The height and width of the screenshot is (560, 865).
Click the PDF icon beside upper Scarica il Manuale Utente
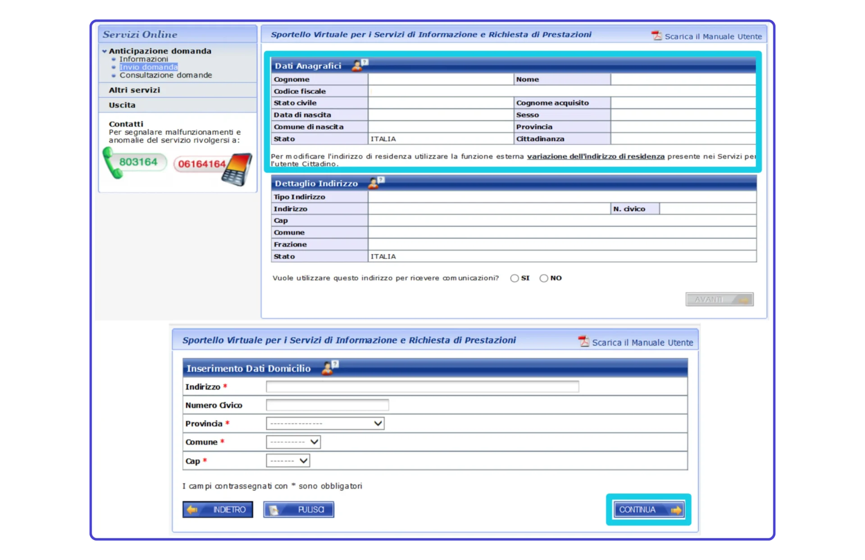point(656,36)
